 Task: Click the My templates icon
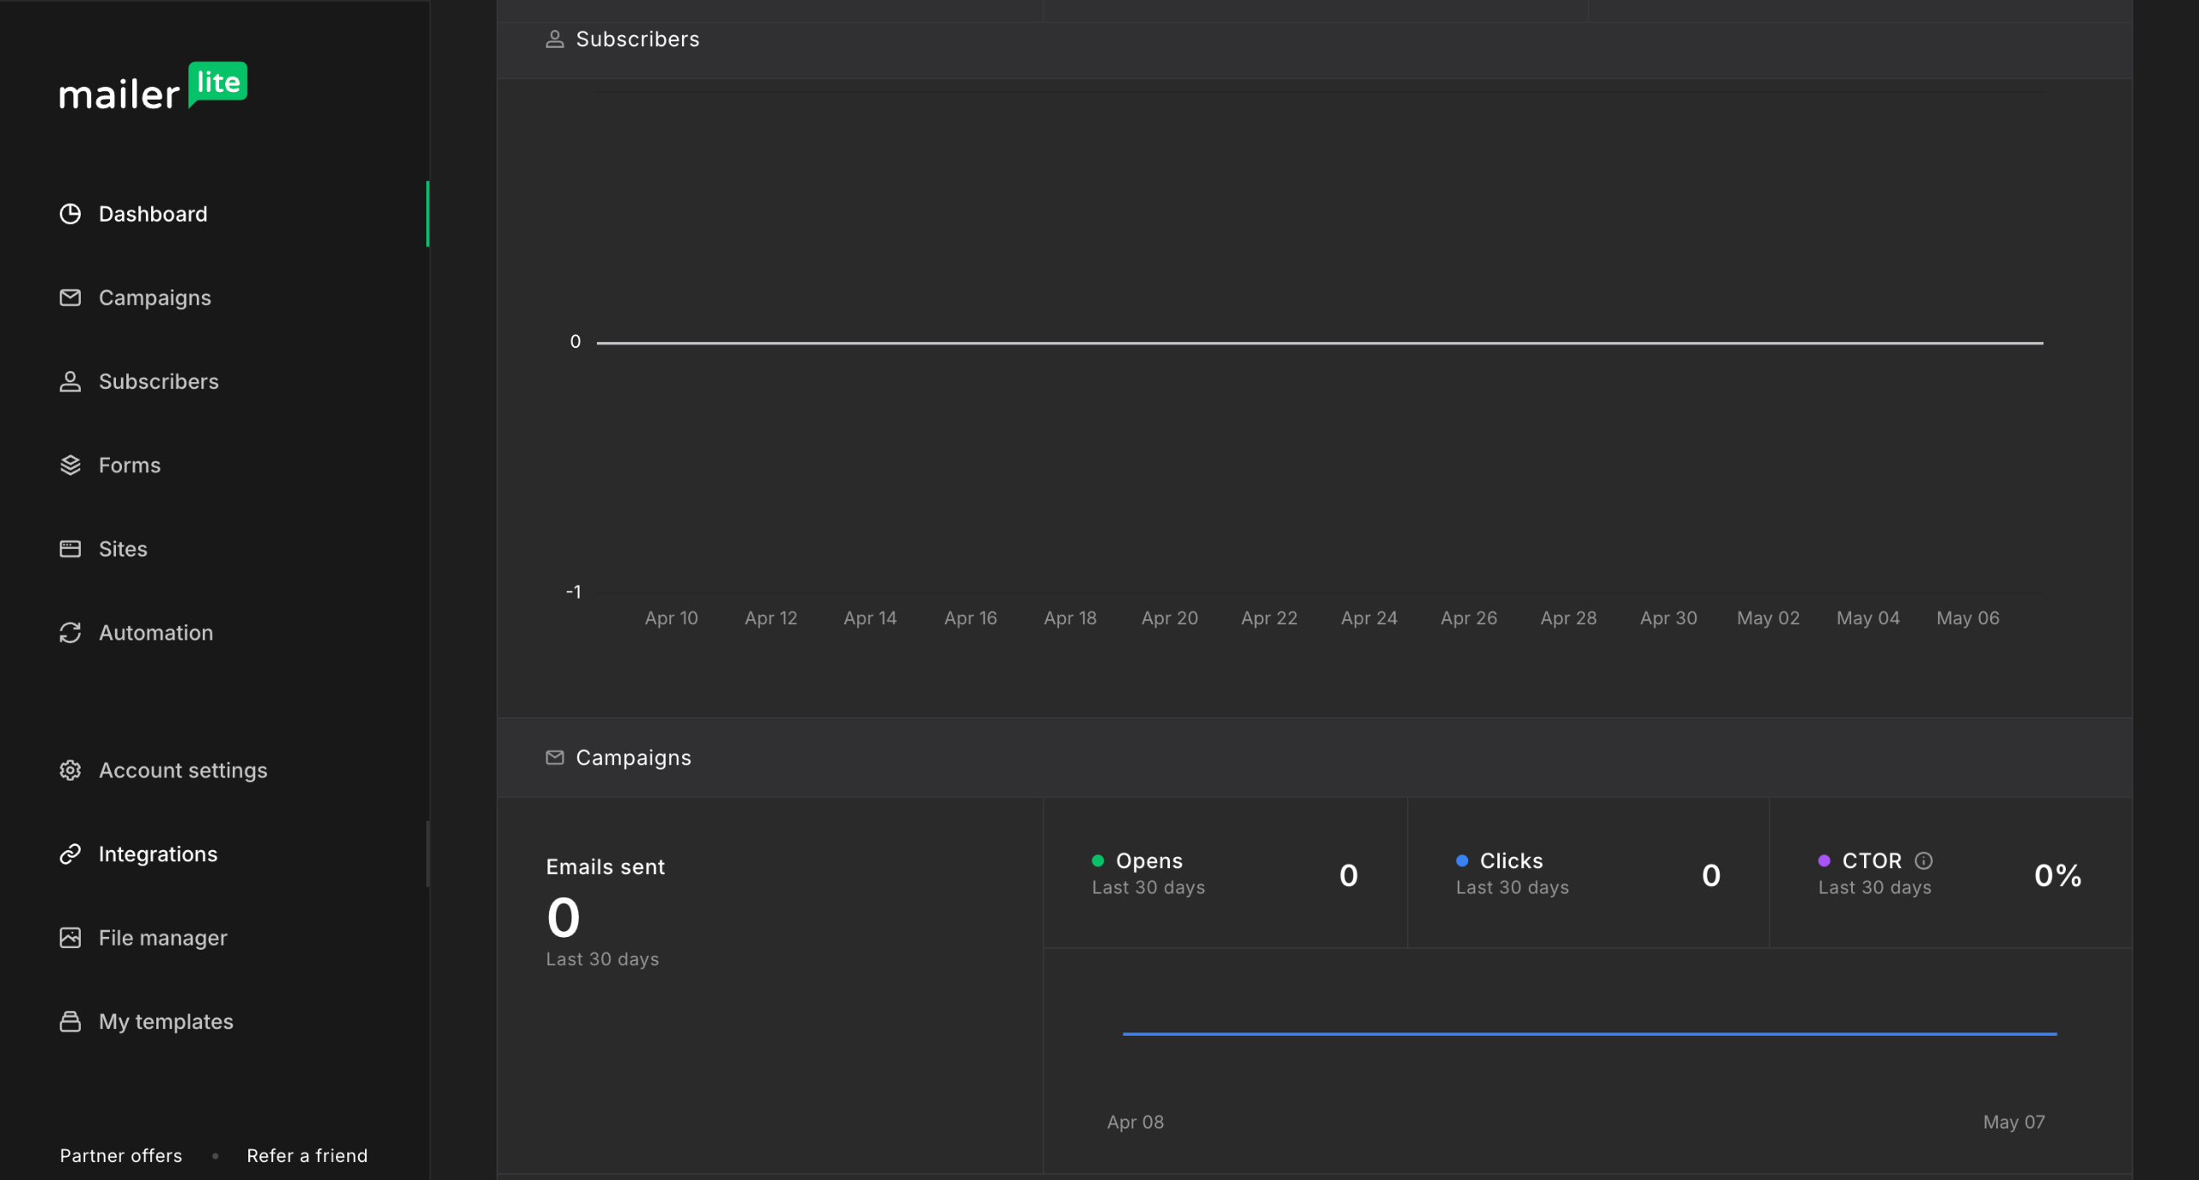pyautogui.click(x=70, y=1021)
